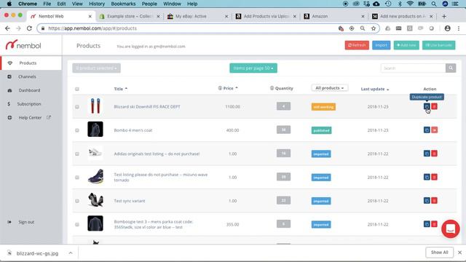Open the Items per page dropdown
The image size is (466, 262).
[253, 68]
